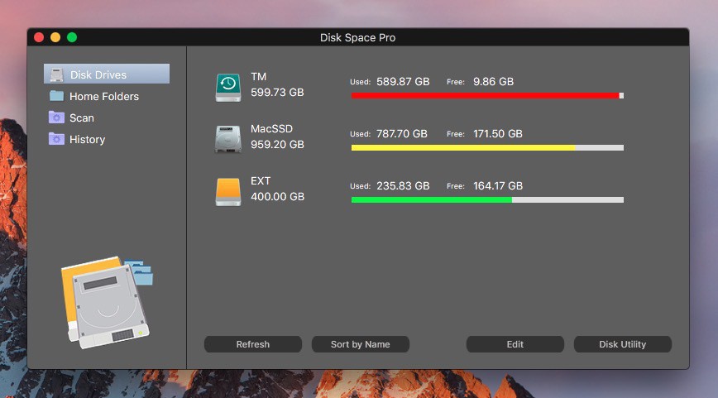718x398 pixels.
Task: Click the 164.17 GB free value
Action: point(498,186)
